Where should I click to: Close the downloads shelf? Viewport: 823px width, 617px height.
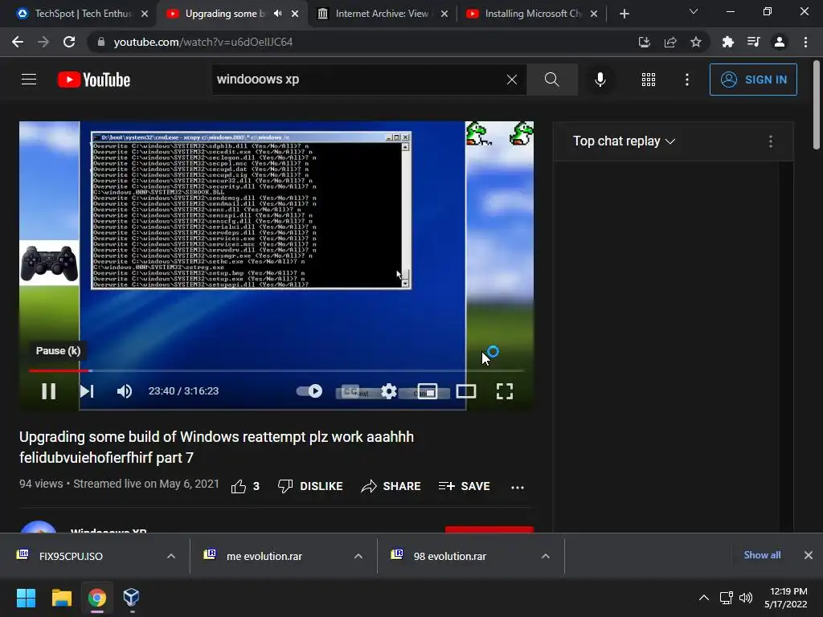(x=809, y=555)
